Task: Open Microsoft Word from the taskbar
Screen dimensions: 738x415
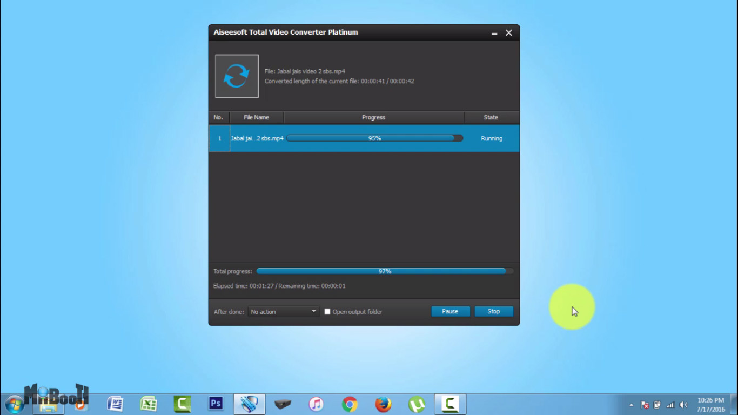Action: point(115,404)
